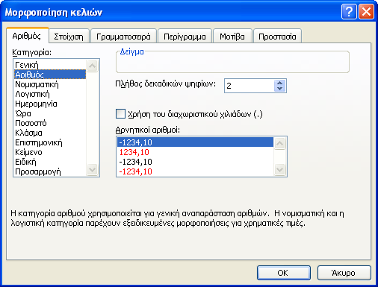Open the Γραμματοσειρά tab
The width and height of the screenshot is (378, 287).
[x=123, y=37]
